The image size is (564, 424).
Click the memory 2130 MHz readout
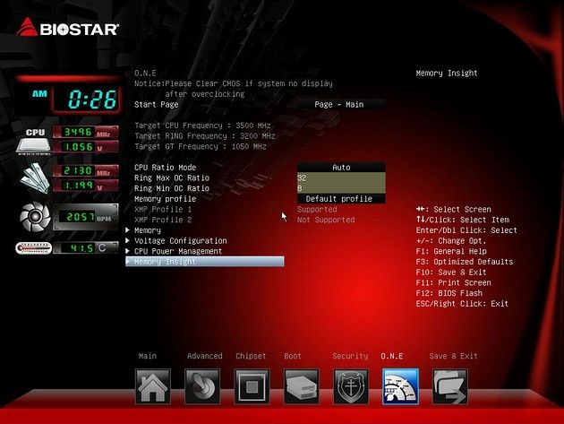[x=86, y=170]
